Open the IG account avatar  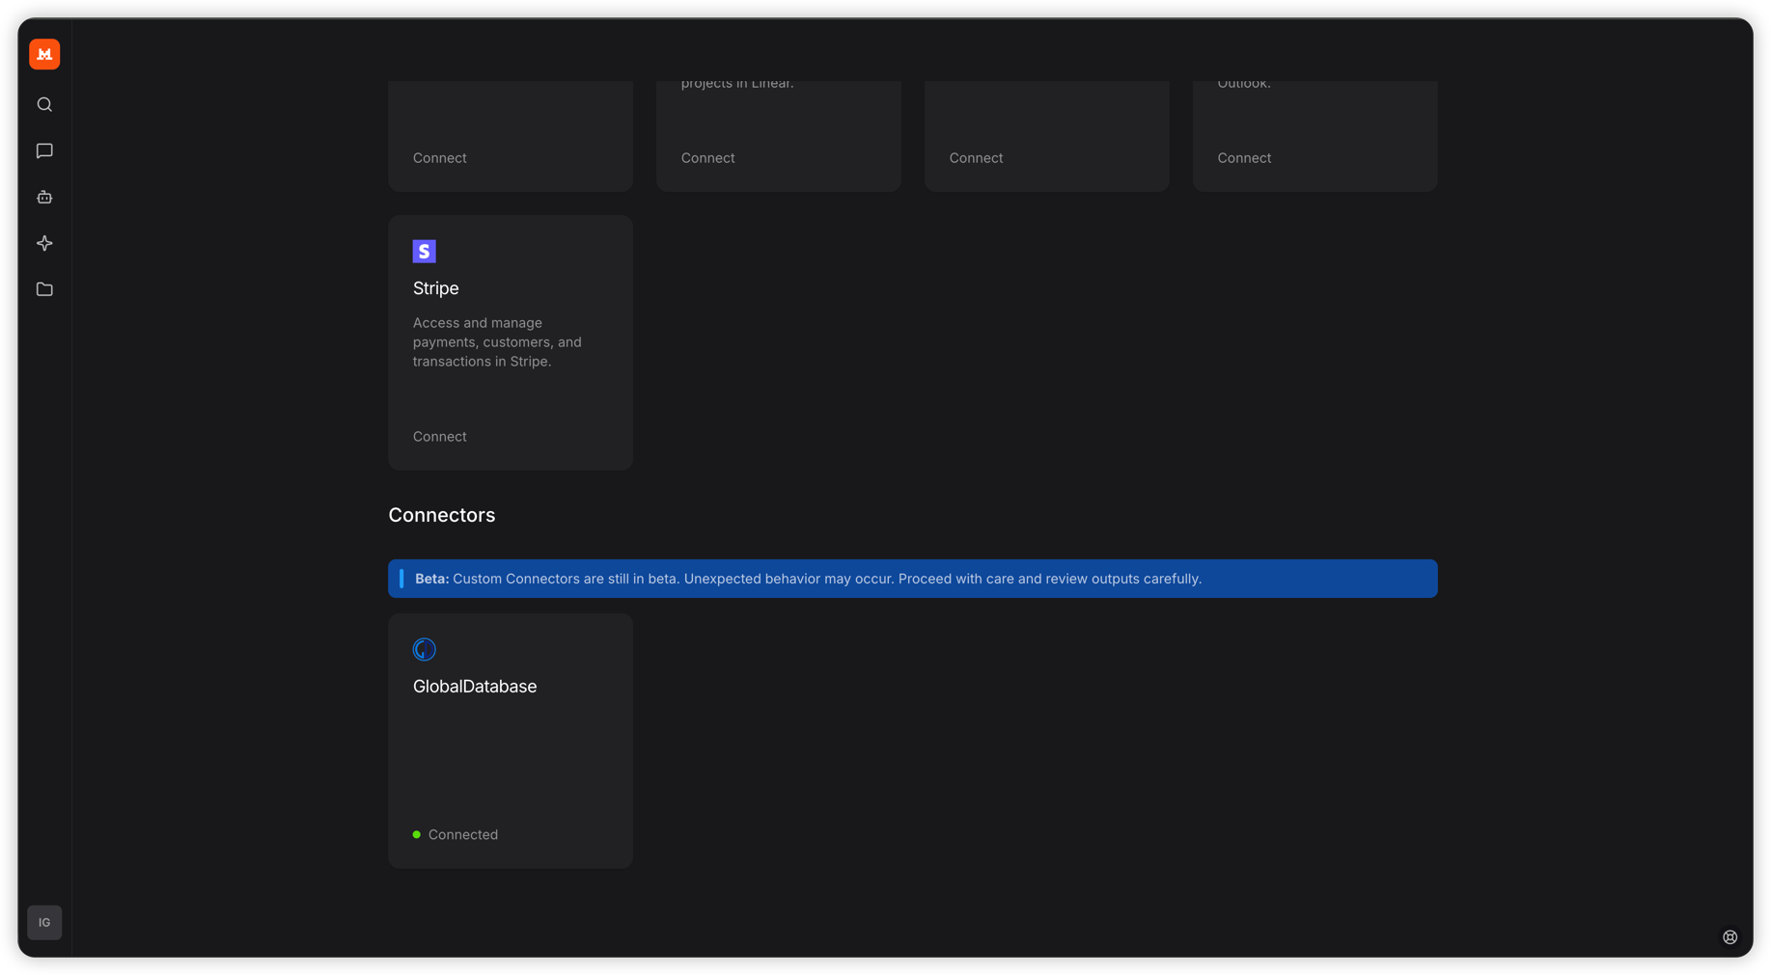click(44, 922)
